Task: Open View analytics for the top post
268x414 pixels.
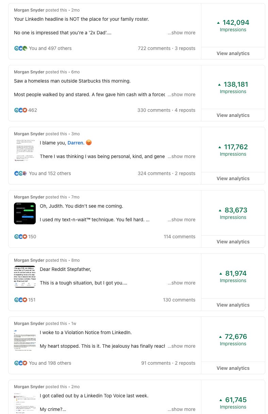Action: coord(233,53)
